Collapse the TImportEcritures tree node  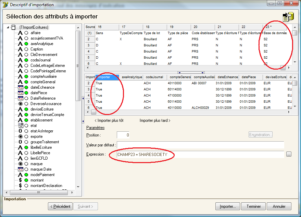[x=8, y=27]
